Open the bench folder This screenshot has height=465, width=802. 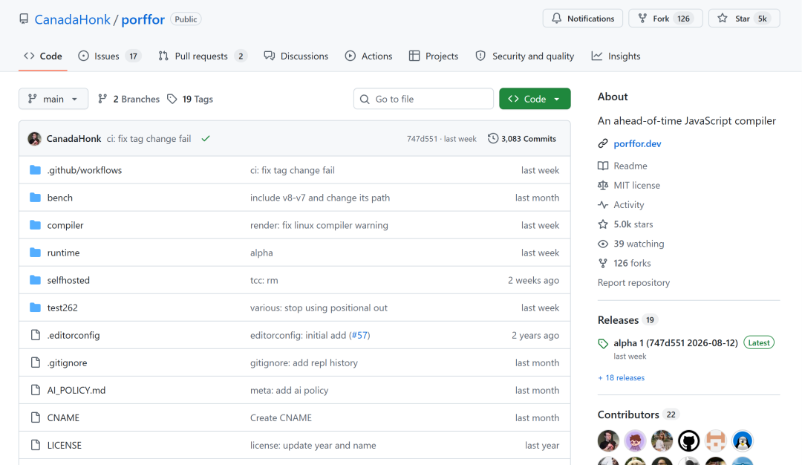60,198
